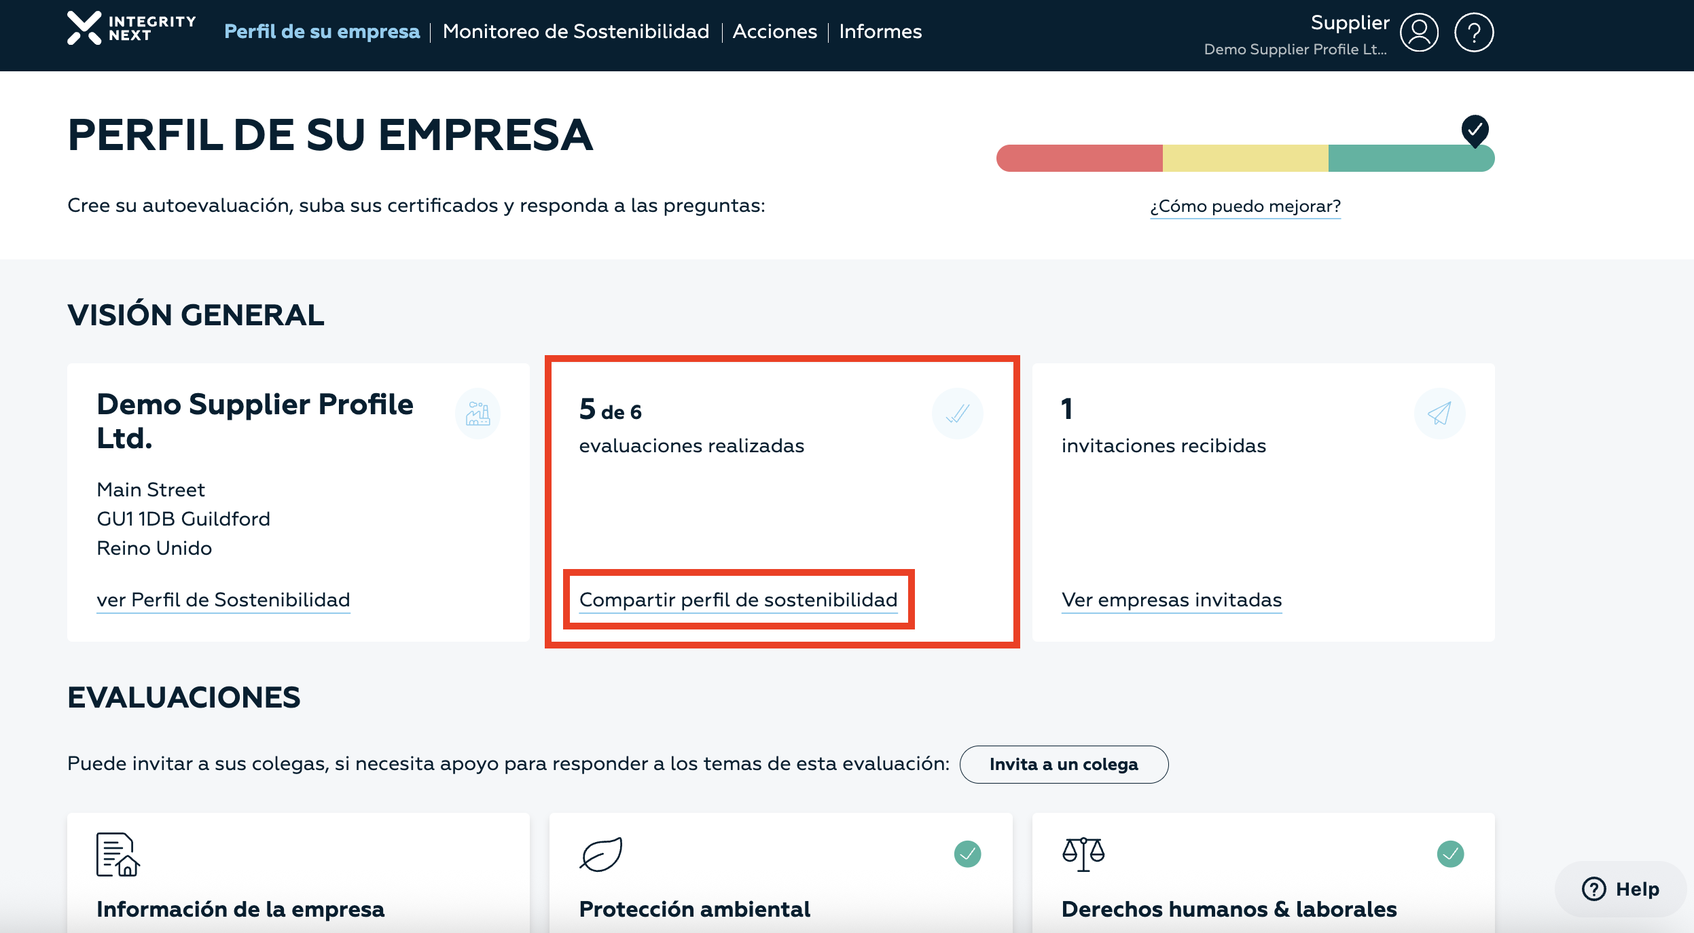
Task: Click the document house icon for company information
Action: point(118,854)
